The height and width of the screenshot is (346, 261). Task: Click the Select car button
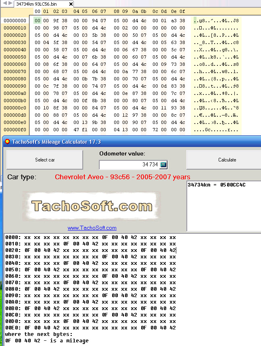pos(45,160)
